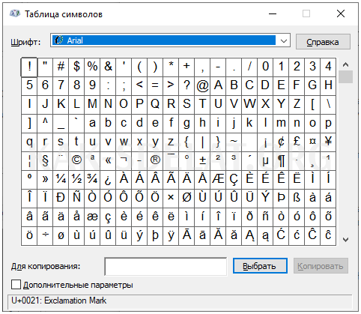Select the exclamation mark character cell

click(29, 67)
